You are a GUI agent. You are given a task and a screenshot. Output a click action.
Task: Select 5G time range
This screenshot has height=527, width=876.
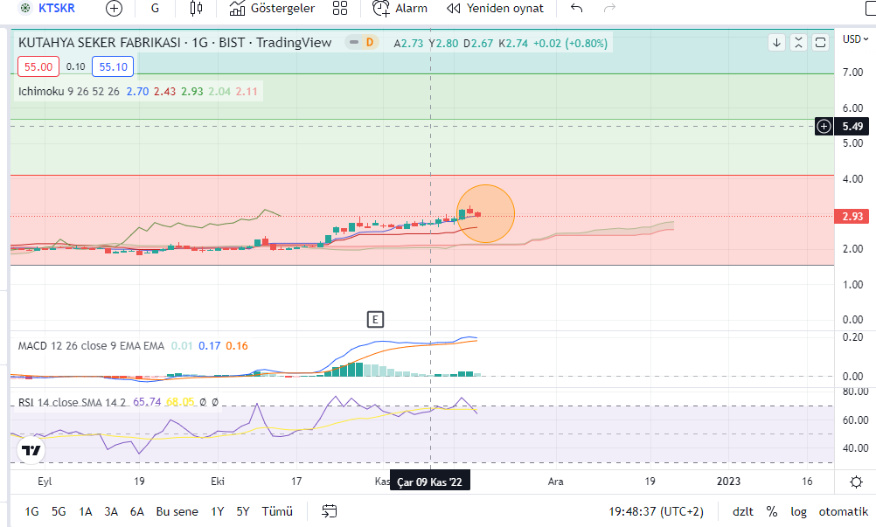(59, 511)
